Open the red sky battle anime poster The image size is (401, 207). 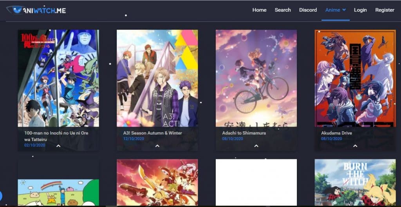157,182
